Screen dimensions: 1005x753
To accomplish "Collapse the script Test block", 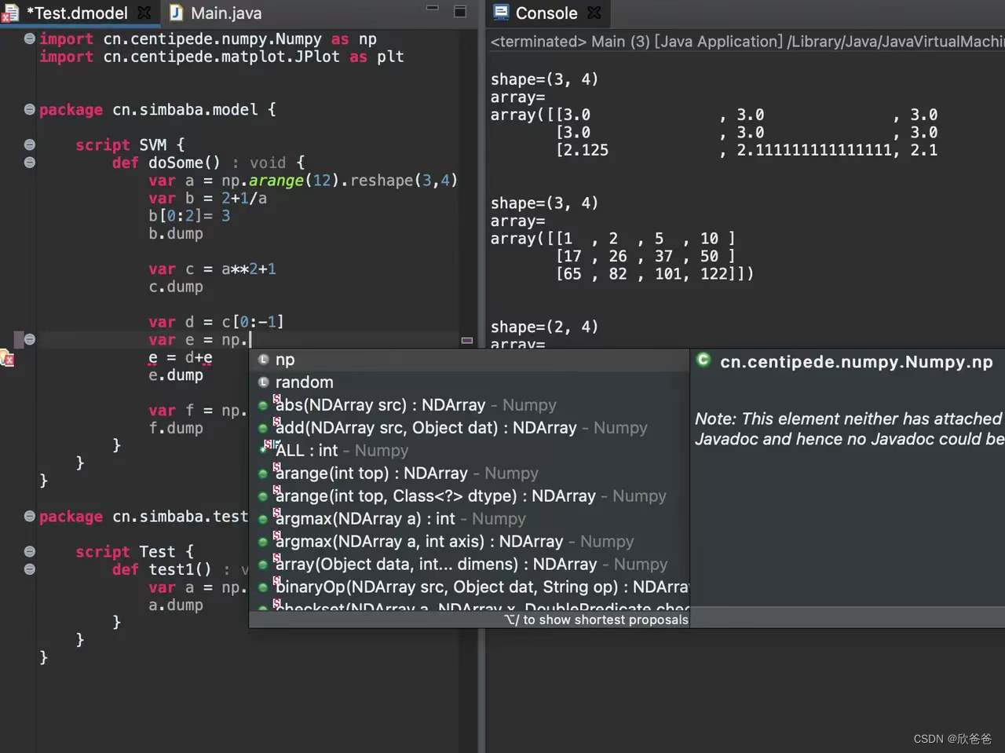I will coord(29,551).
